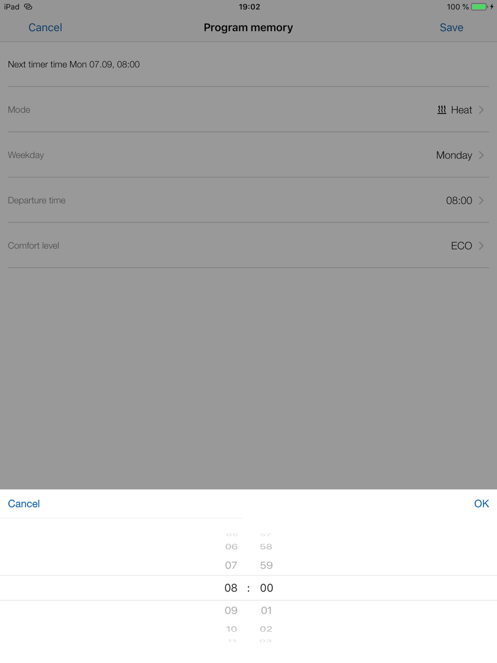Tap the battery icon in status bar
This screenshot has height=663, width=497.
click(x=480, y=7)
